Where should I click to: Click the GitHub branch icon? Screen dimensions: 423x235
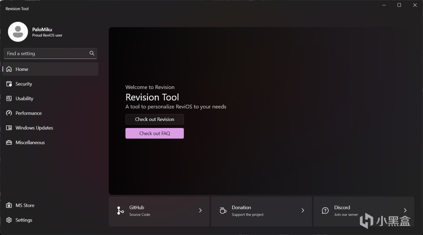pos(121,211)
